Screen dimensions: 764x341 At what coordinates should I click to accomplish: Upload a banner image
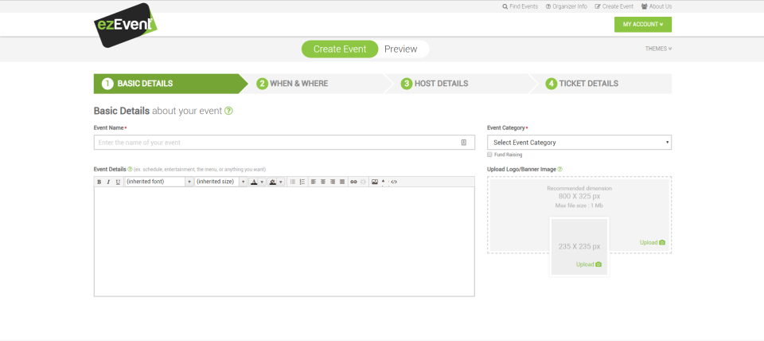[653, 242]
